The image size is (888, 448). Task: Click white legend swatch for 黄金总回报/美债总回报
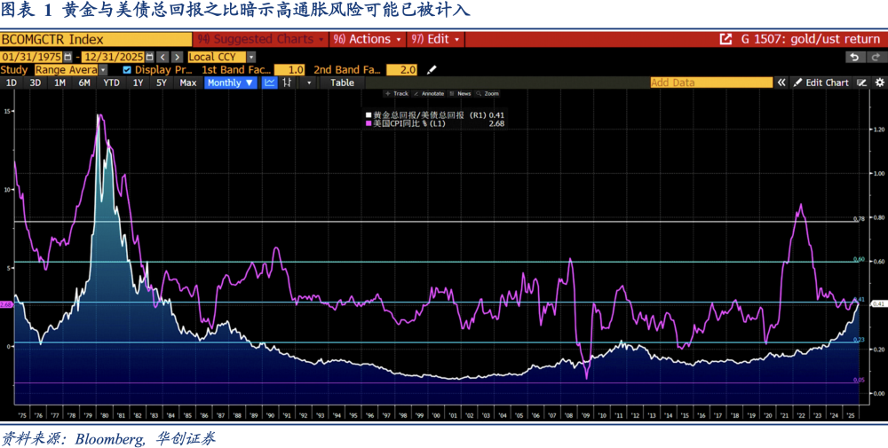click(369, 114)
